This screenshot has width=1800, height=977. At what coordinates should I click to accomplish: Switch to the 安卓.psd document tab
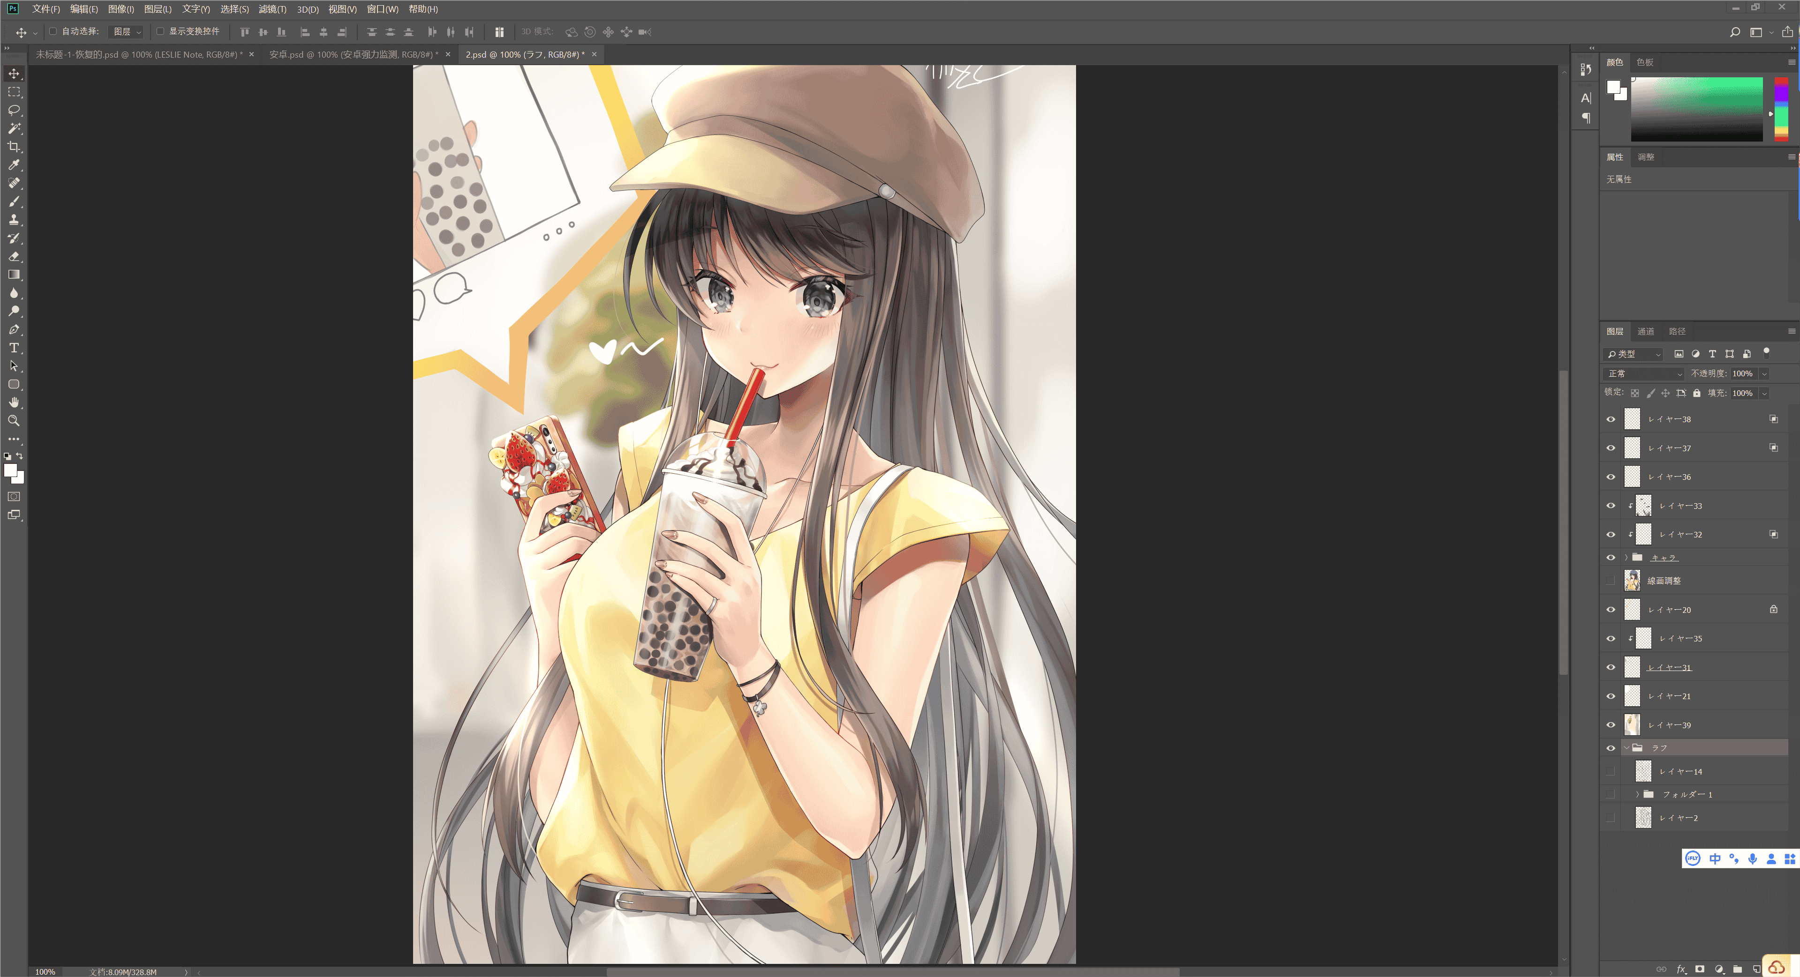coord(354,54)
